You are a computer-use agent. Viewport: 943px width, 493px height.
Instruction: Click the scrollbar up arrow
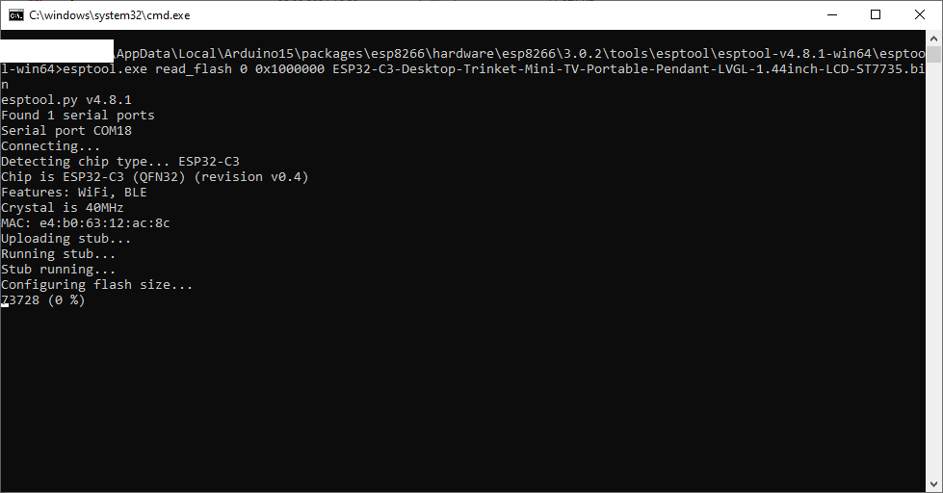(x=933, y=39)
